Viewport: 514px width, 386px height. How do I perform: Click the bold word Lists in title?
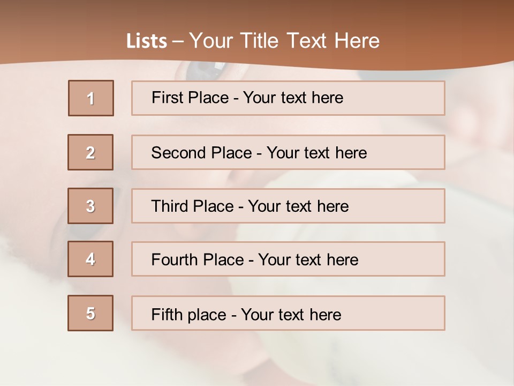147,41
